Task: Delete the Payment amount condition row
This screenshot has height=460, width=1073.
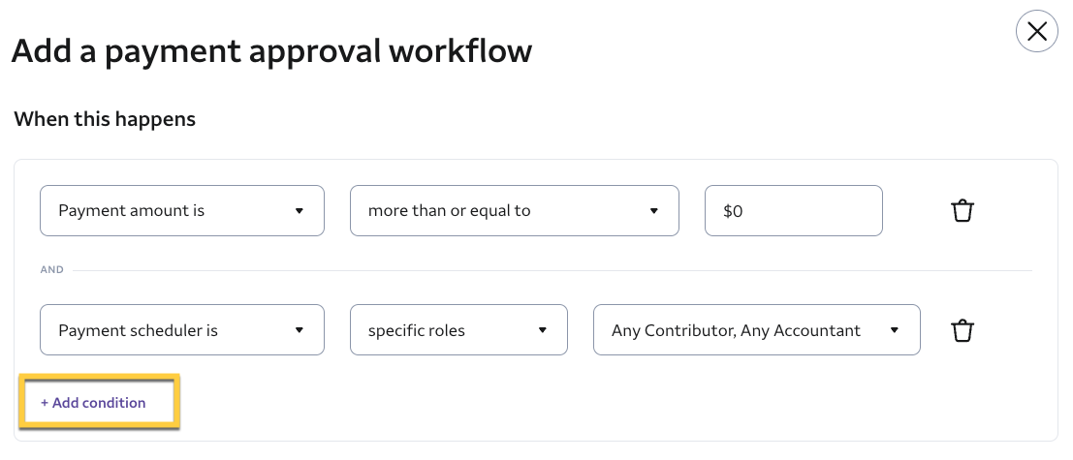Action: 962,210
